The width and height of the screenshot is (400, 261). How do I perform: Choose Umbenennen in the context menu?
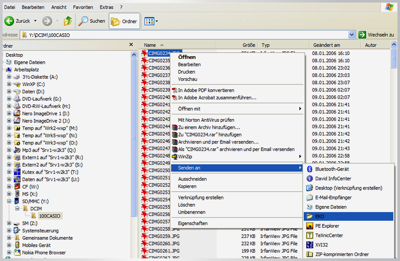tap(237, 212)
